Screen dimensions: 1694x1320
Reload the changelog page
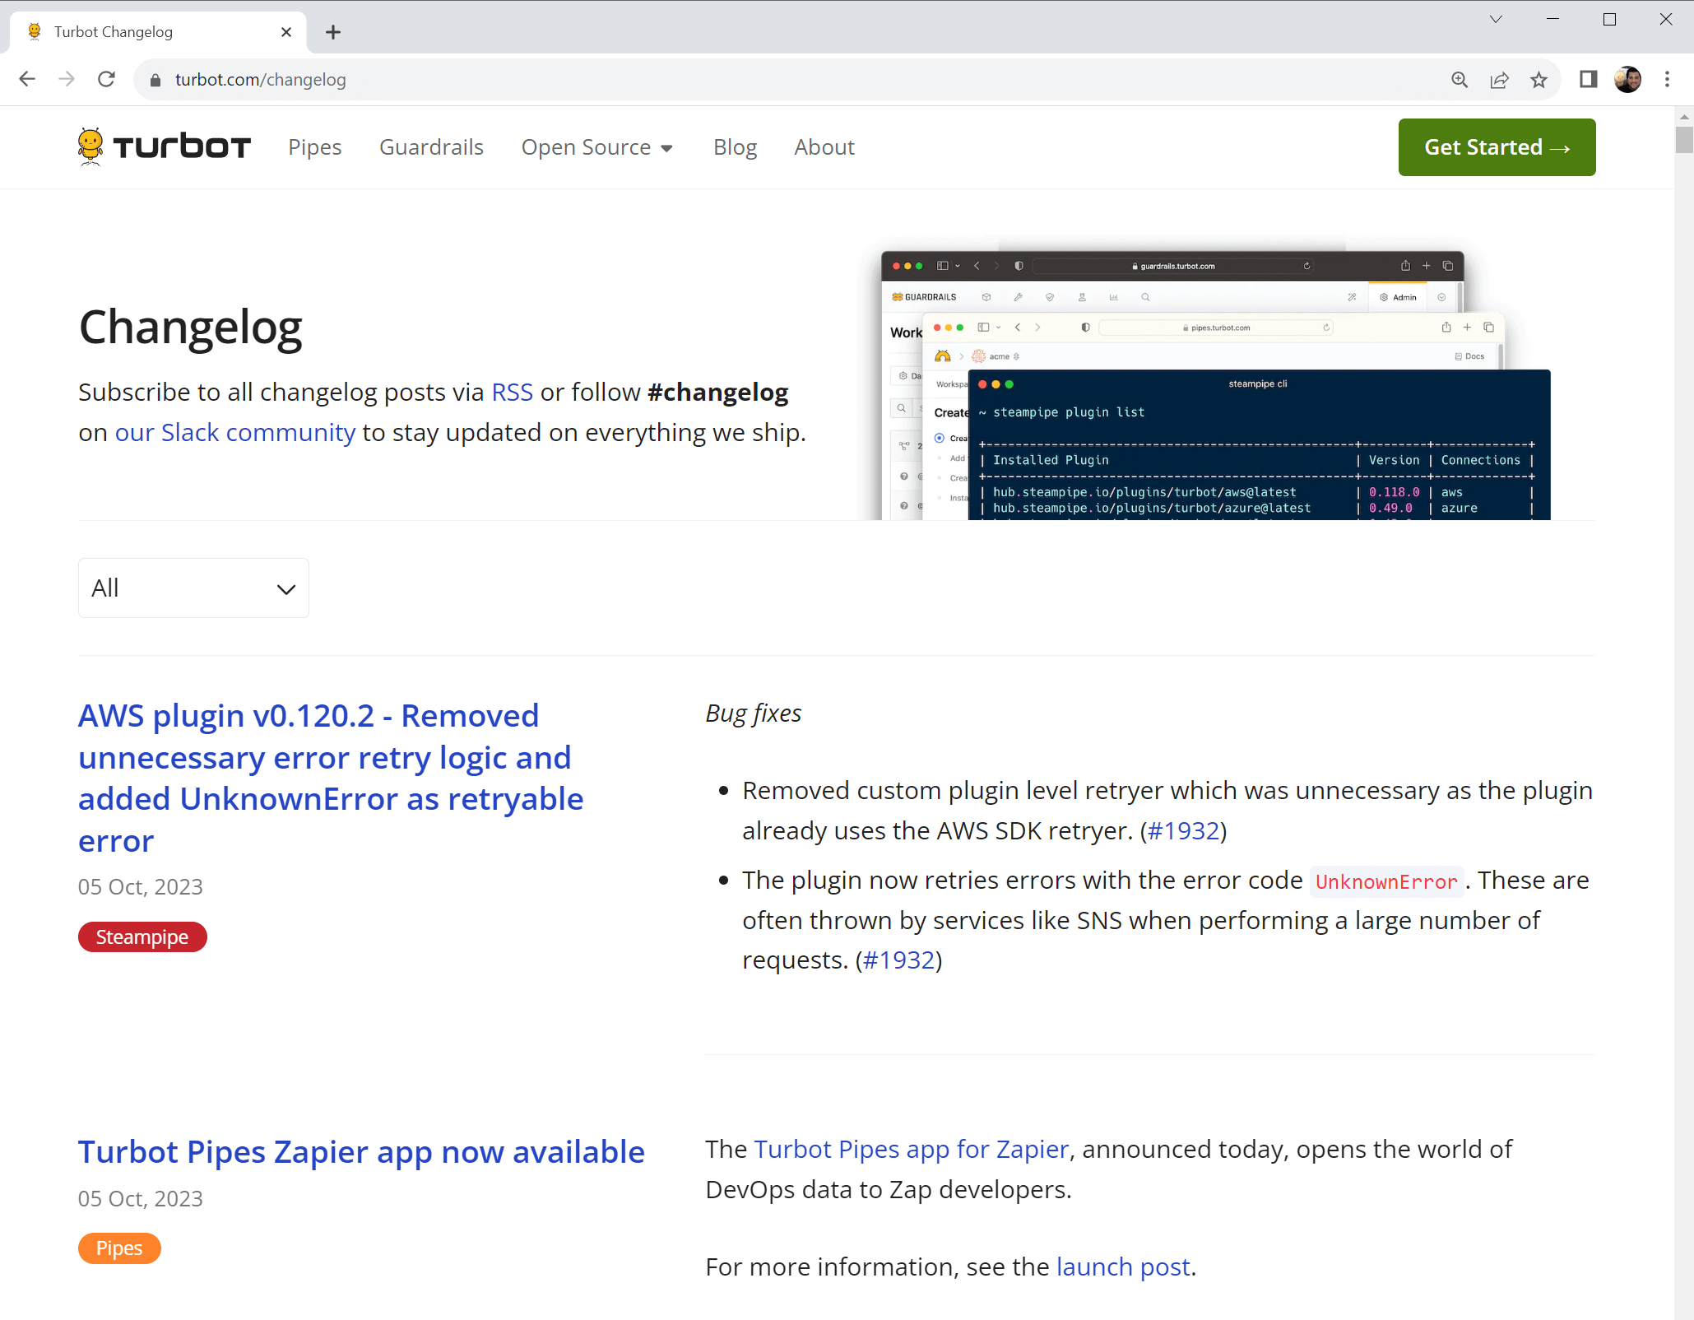click(x=106, y=79)
